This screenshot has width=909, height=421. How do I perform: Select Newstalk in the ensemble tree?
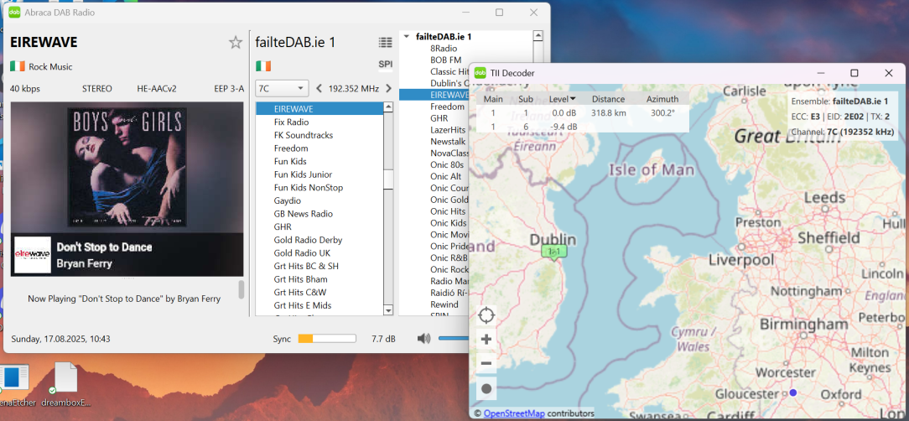coord(448,142)
